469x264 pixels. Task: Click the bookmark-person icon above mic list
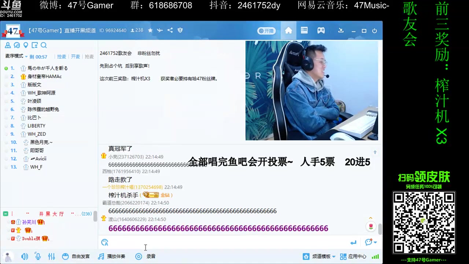(x=35, y=45)
